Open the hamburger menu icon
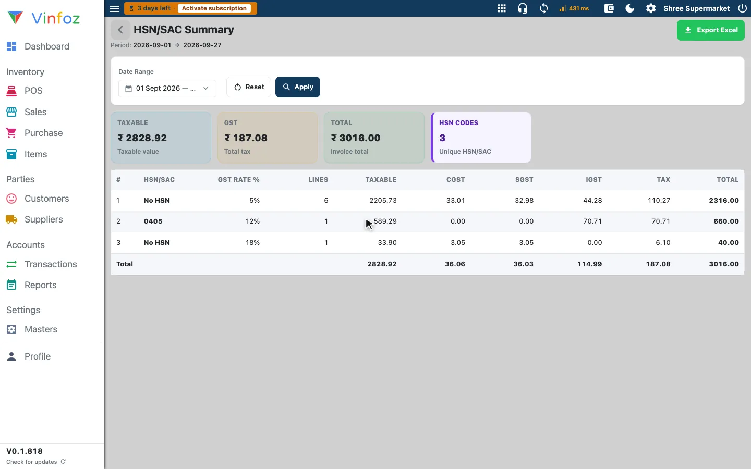The height and width of the screenshot is (469, 751). [x=115, y=8]
